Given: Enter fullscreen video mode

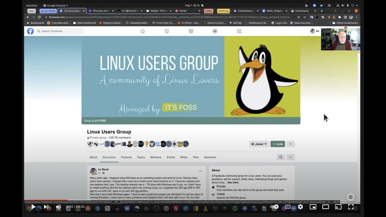Looking at the screenshot, I should pos(351,207).
